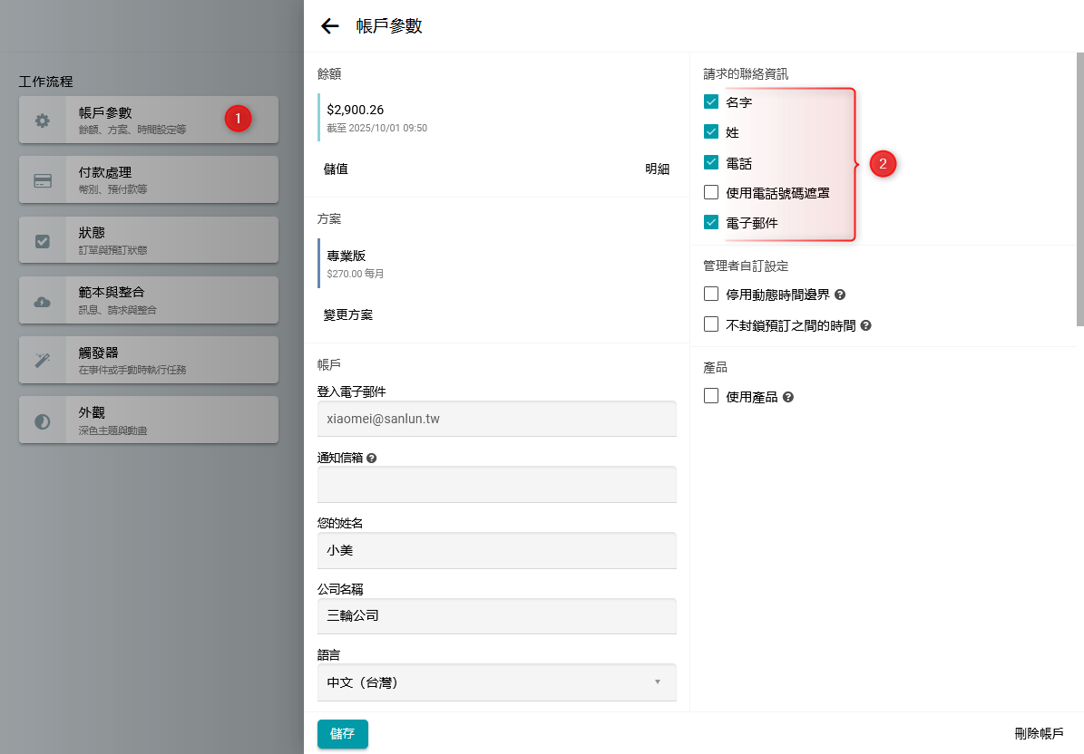This screenshot has height=754, width=1084.
Task: Open the 語言 dropdown showing 中文（台灣）
Action: pos(496,682)
